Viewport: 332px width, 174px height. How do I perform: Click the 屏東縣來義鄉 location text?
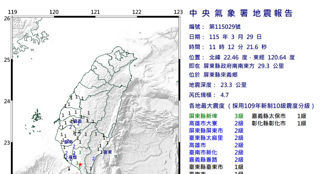pyautogui.click(x=220, y=75)
